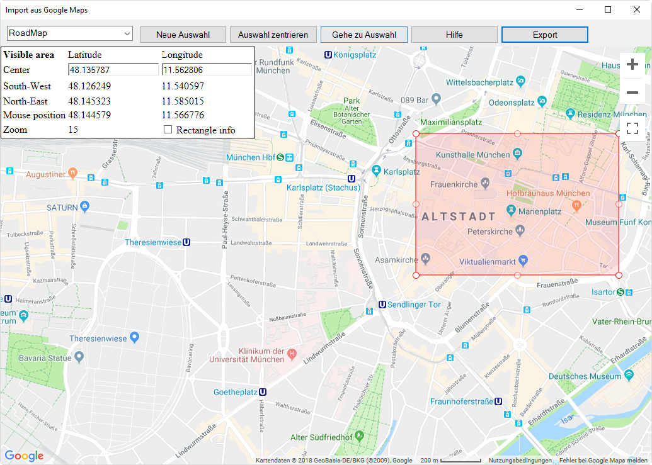Click the Google logo on the map
The height and width of the screenshot is (465, 652).
tap(24, 456)
